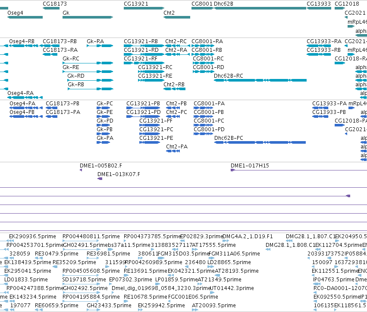This screenshot has width=367, height=312.
Task: Select protein label CG13921-PD
Action: [x=144, y=113]
